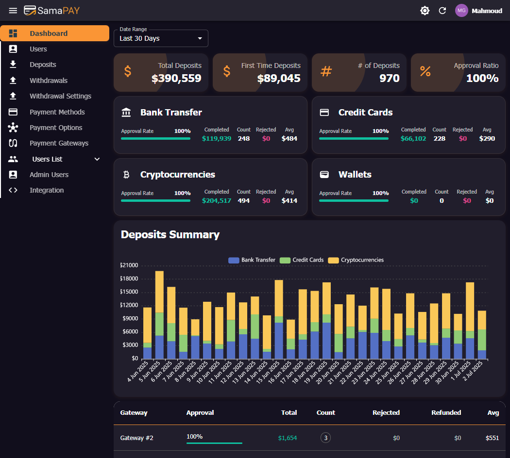Image resolution: width=510 pixels, height=458 pixels.
Task: Click the Gateway #2 count badge
Action: (326, 438)
